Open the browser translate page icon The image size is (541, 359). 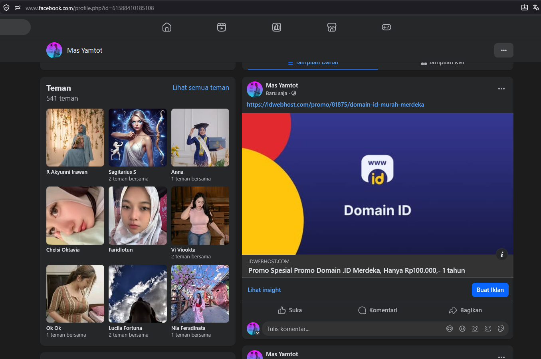(x=536, y=8)
